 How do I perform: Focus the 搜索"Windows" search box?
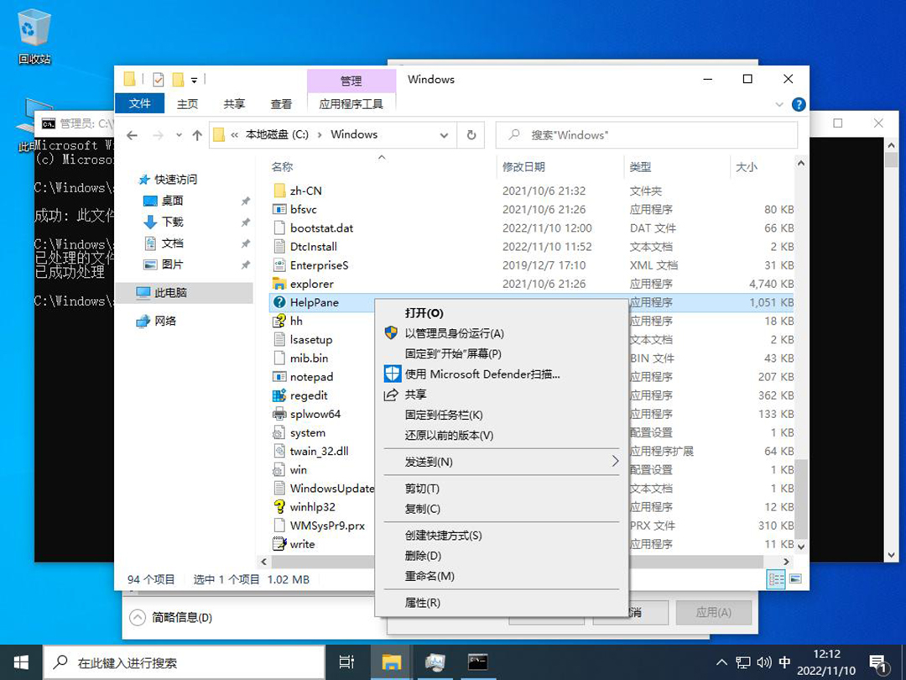pyautogui.click(x=647, y=135)
